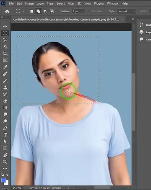Open the Window menu
This screenshot has width=151, height=190.
click(x=112, y=3)
